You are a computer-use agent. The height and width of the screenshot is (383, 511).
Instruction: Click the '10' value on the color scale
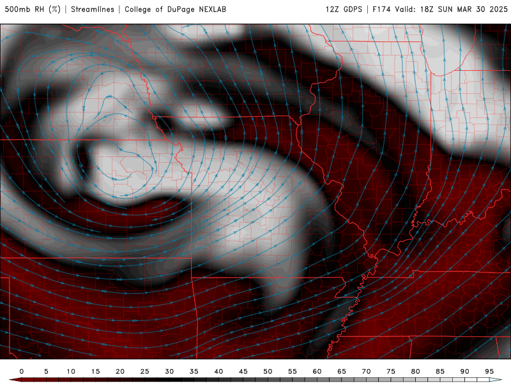click(x=71, y=372)
